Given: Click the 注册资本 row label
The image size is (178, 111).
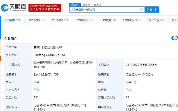Looking at the screenshot, I should [11, 74].
